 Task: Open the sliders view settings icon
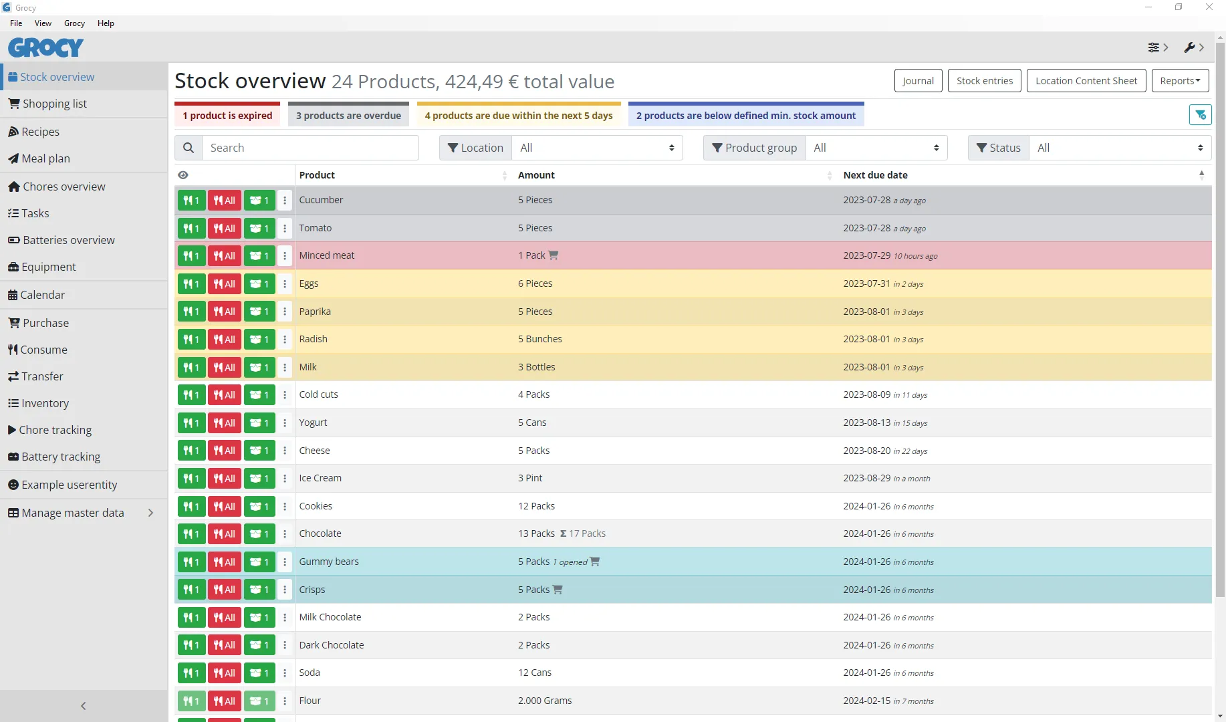click(1154, 47)
